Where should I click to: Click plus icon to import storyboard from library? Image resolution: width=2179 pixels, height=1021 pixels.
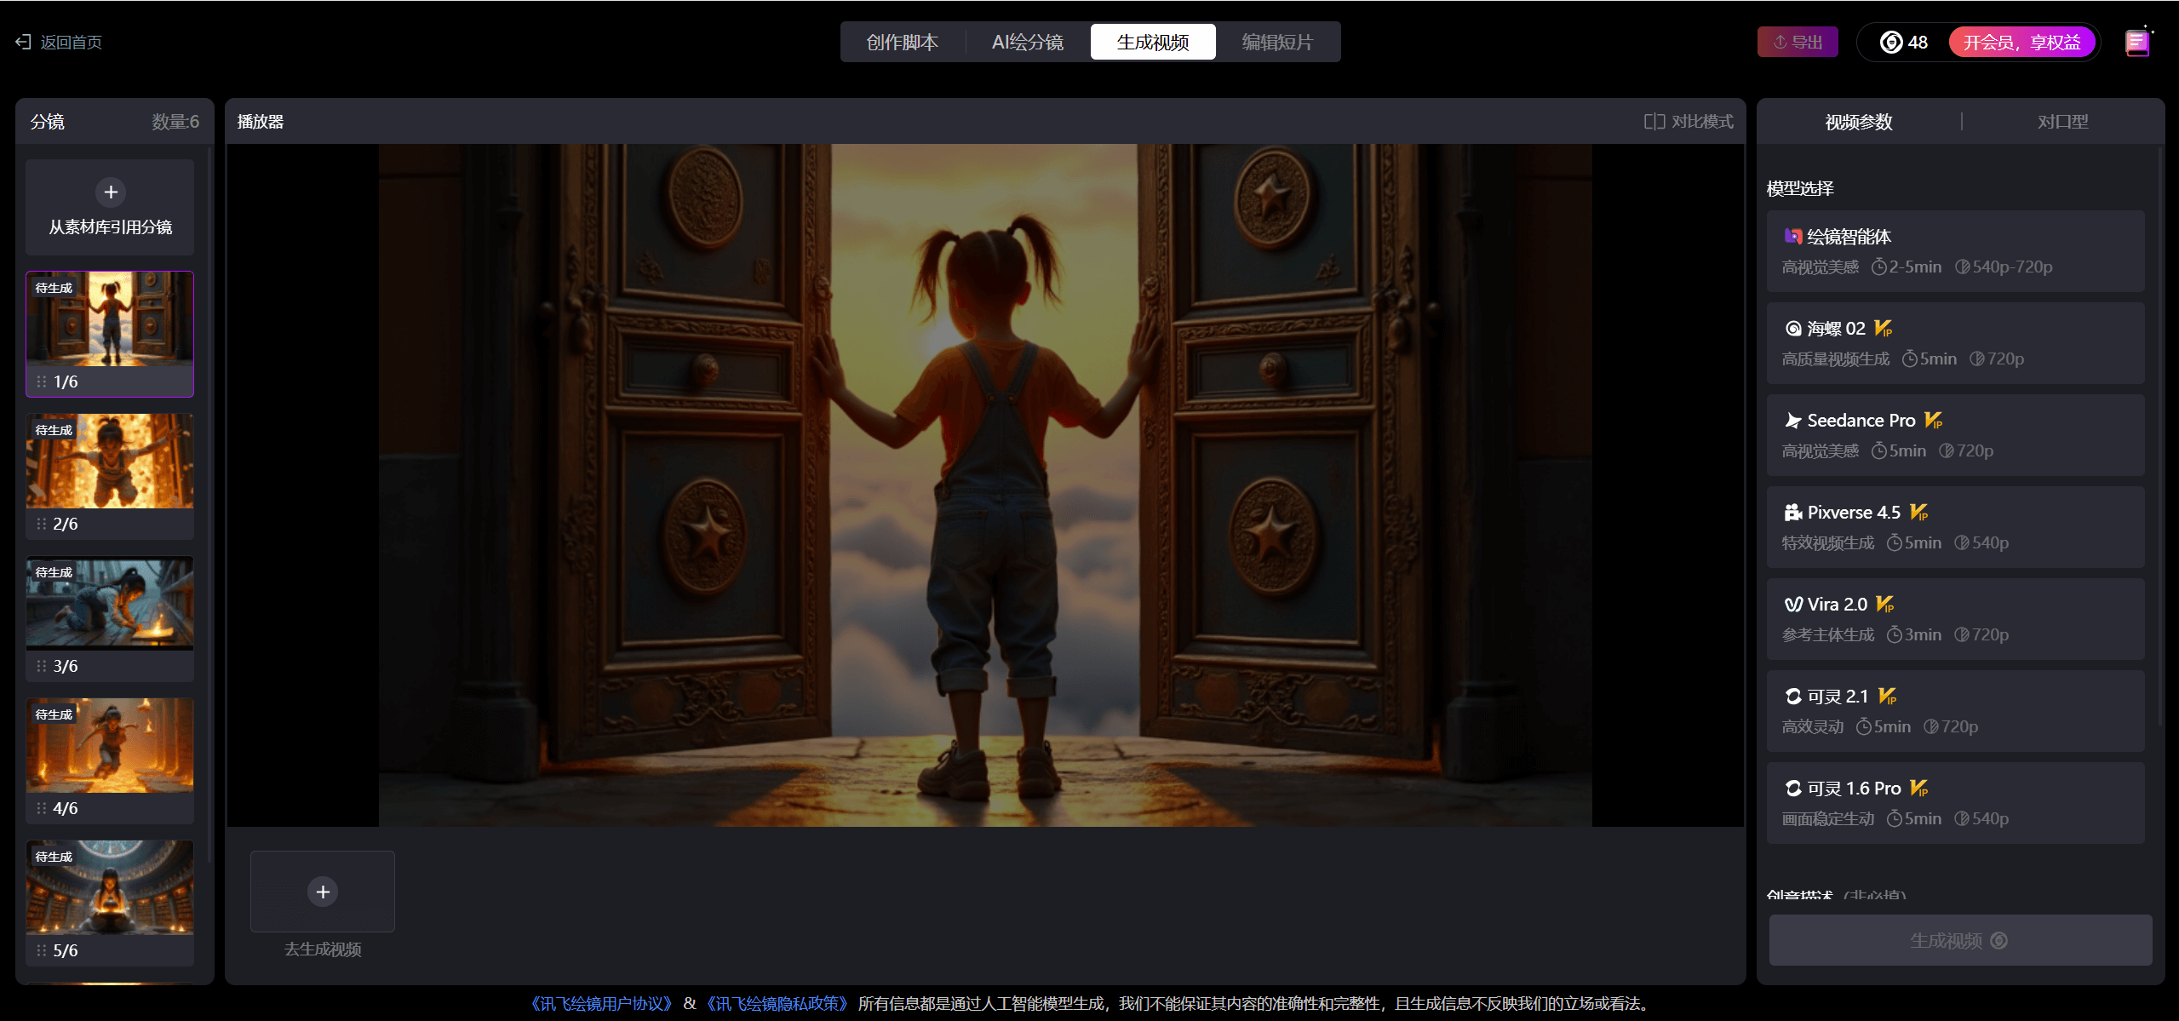point(111,192)
